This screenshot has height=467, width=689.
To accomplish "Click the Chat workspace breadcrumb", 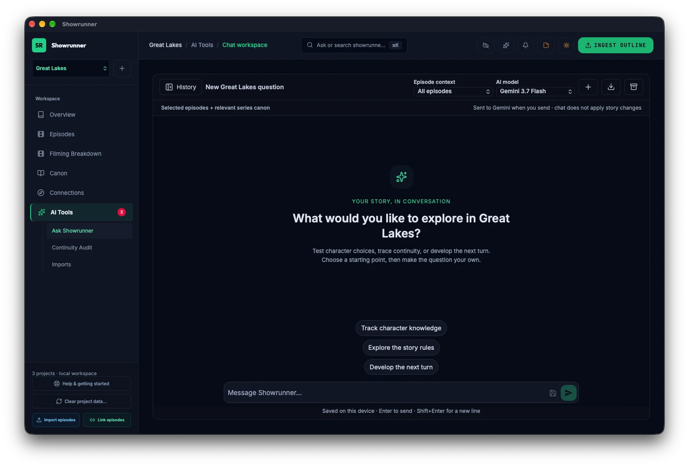I will pos(245,45).
